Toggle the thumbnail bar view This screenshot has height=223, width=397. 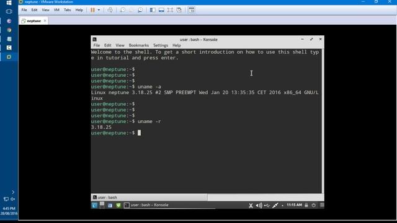coord(161,10)
